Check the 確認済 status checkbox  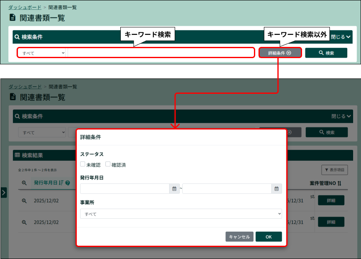[108, 164]
